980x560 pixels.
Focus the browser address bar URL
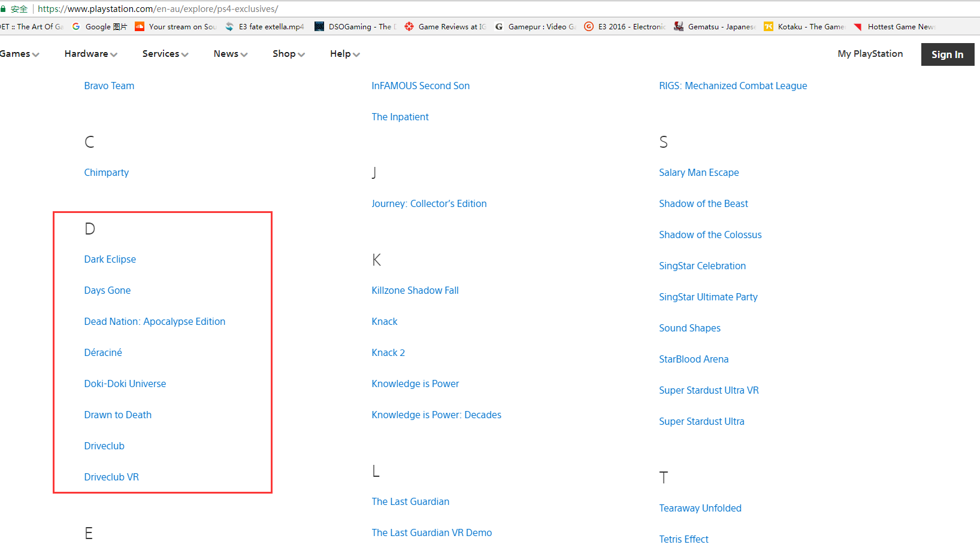click(158, 9)
